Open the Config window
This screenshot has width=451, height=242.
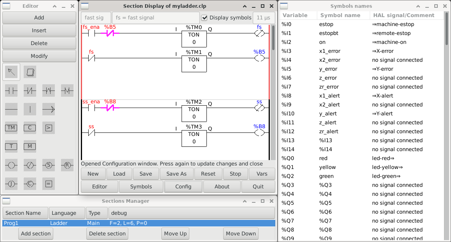point(183,186)
